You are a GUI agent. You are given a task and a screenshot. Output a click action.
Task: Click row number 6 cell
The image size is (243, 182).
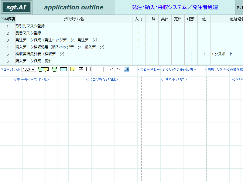(x=8, y=61)
